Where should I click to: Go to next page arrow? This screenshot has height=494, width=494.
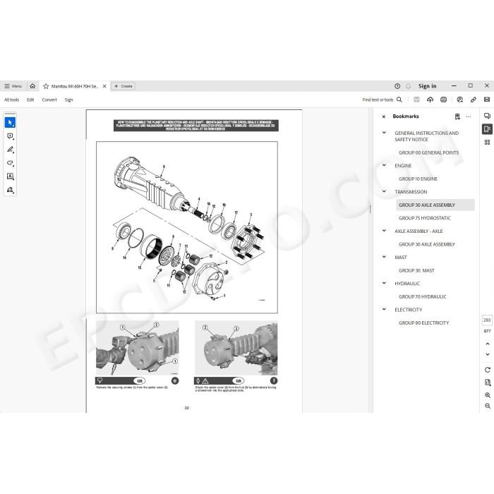(x=488, y=354)
